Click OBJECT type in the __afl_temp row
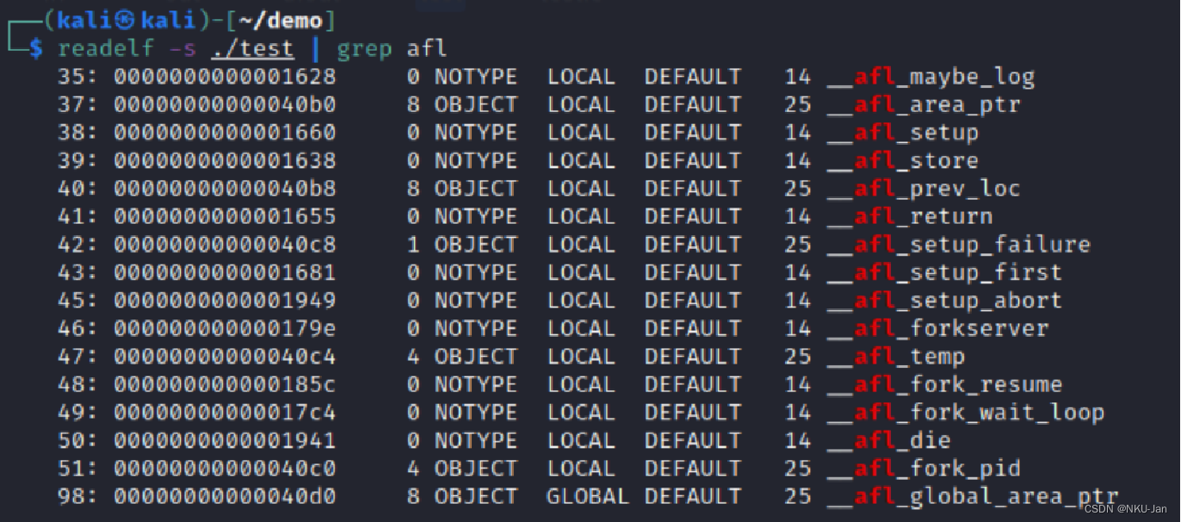 pos(476,357)
